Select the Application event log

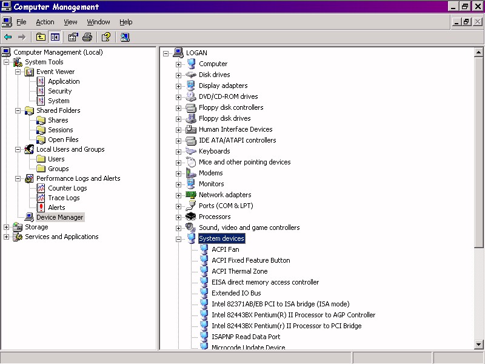pyautogui.click(x=64, y=81)
